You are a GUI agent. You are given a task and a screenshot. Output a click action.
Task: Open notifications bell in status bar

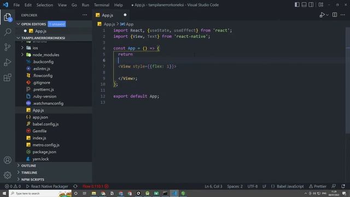343,186
